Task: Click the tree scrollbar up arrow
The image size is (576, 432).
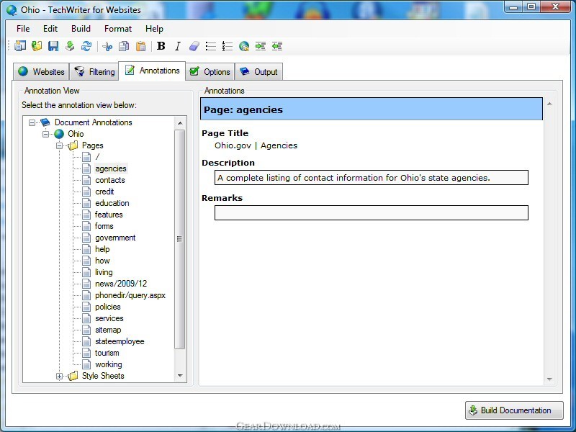Action: [180, 122]
